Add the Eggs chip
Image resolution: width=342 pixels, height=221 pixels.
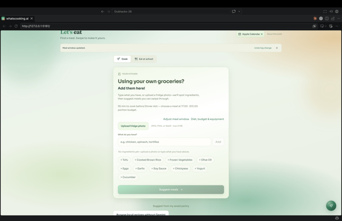(125, 169)
